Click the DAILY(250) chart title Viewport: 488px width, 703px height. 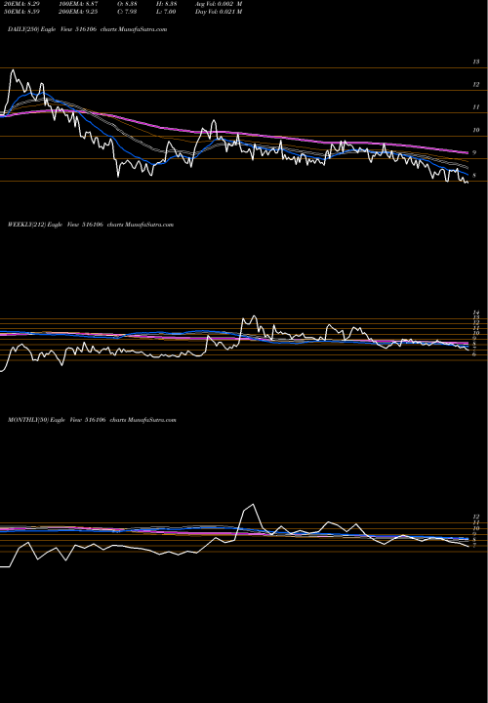click(88, 29)
